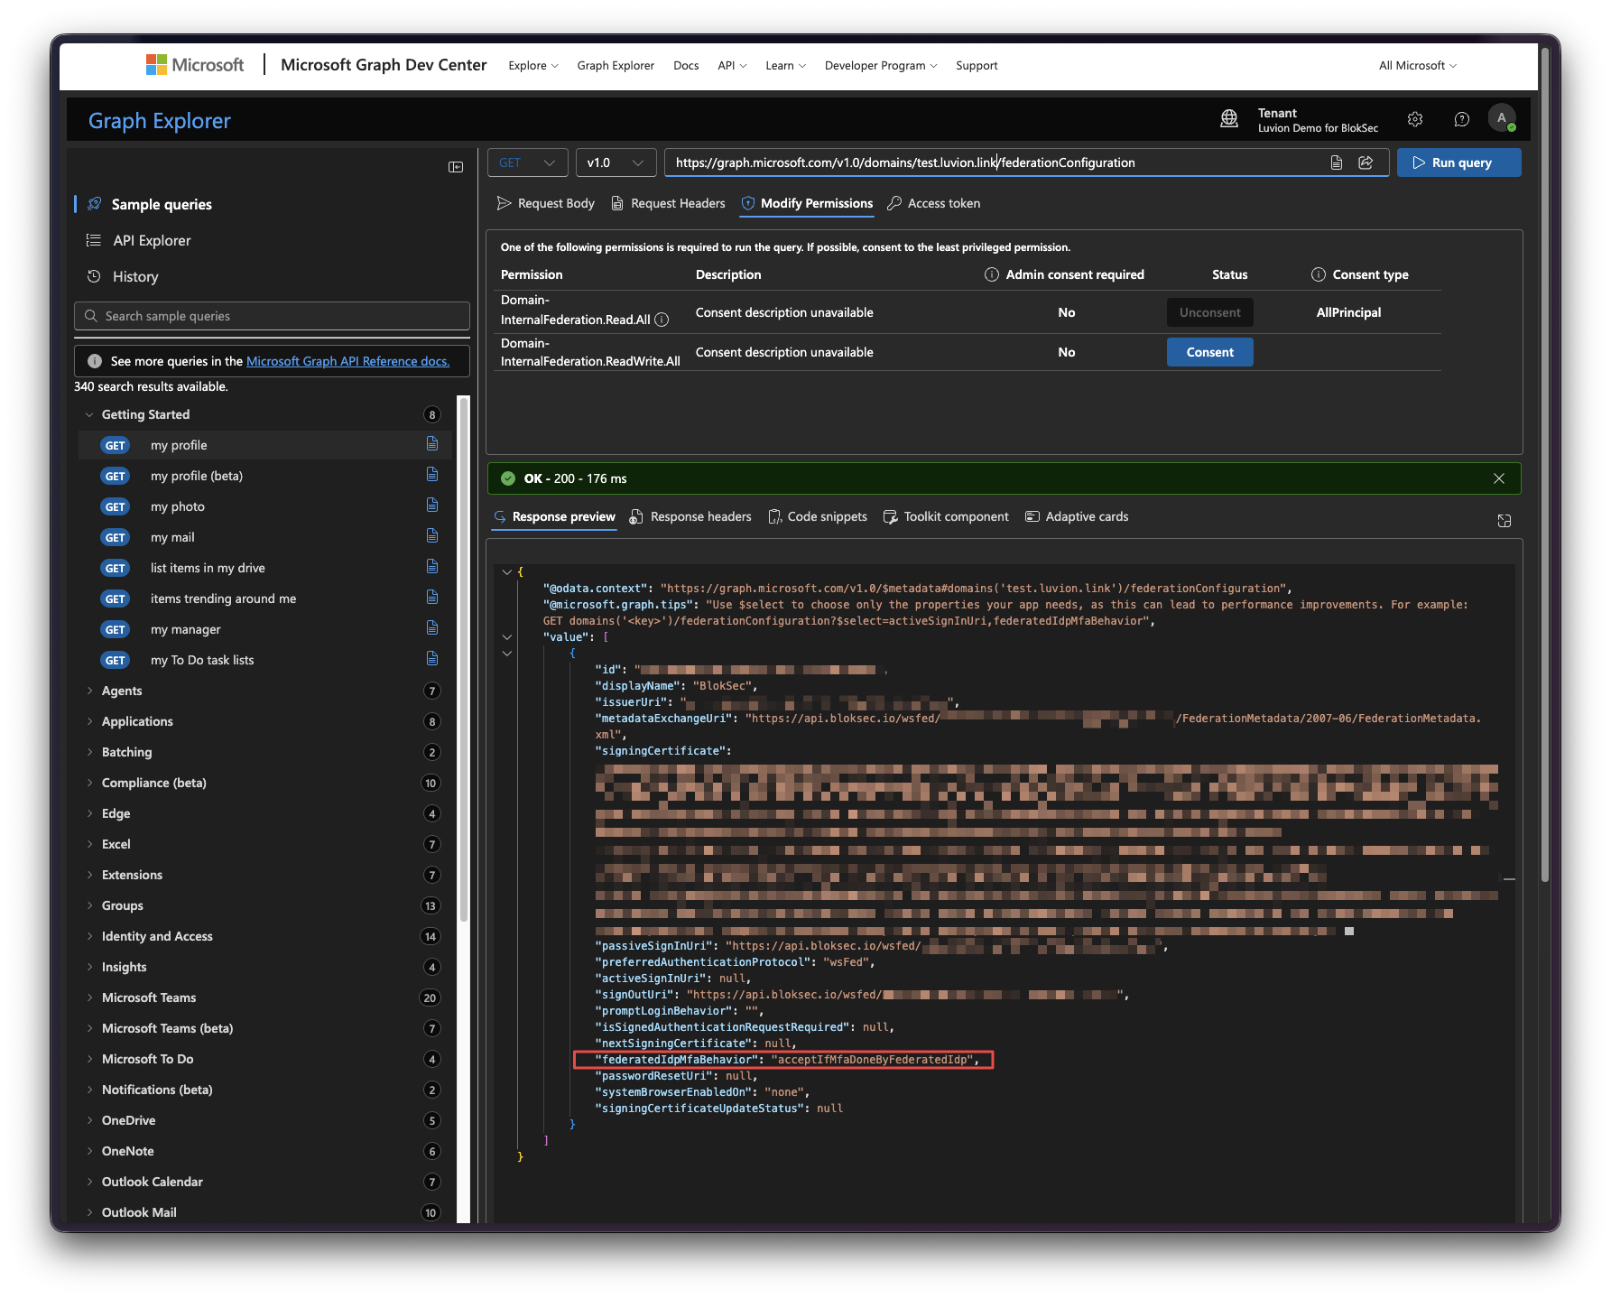Collapse the JSON value array chevron
This screenshot has width=1611, height=1299.
(x=507, y=636)
